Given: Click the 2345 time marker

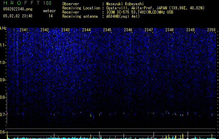Looking at the screenshot, I should click(x=107, y=30).
